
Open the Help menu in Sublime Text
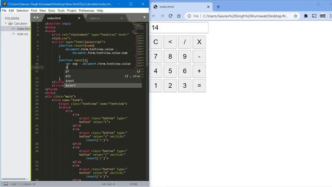(x=100, y=10)
